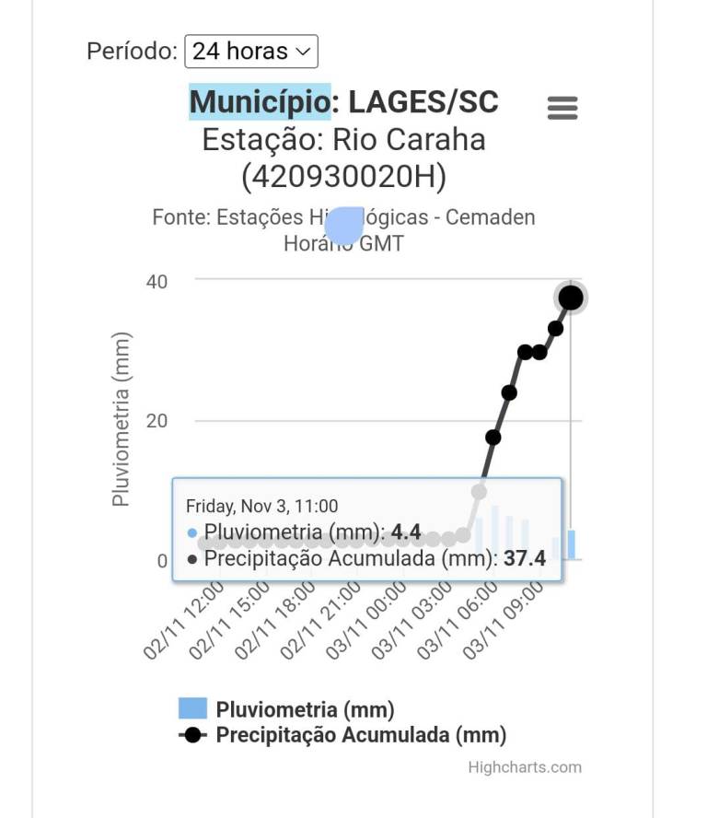Click the black Precipitação Acumulada legend marker
707x818 pixels.
tap(192, 735)
